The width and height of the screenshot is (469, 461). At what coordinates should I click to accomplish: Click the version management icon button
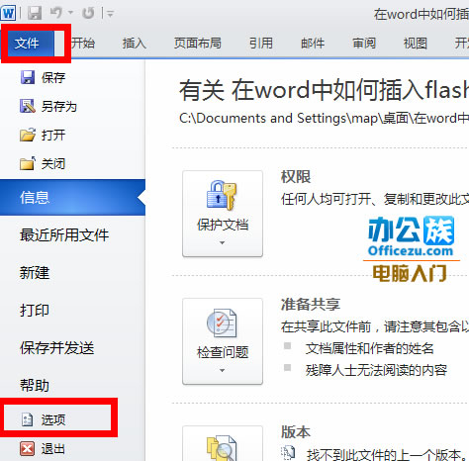(x=223, y=443)
